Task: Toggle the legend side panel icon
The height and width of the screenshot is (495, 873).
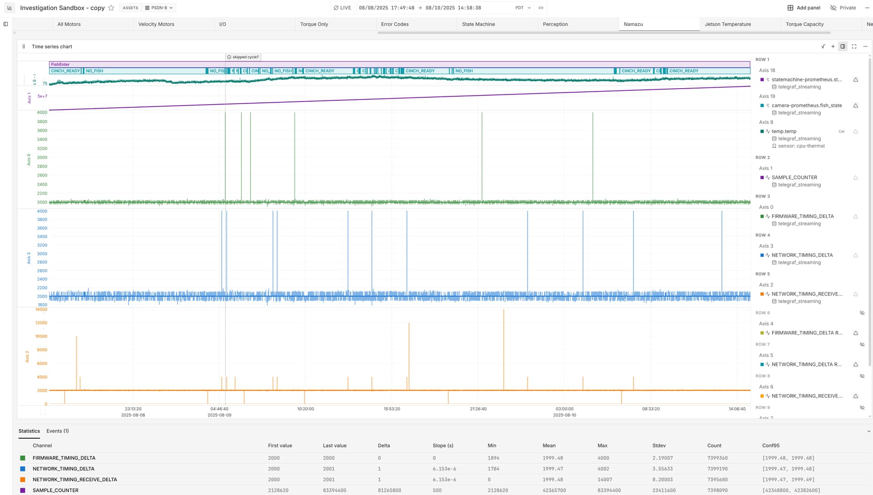Action: point(843,46)
